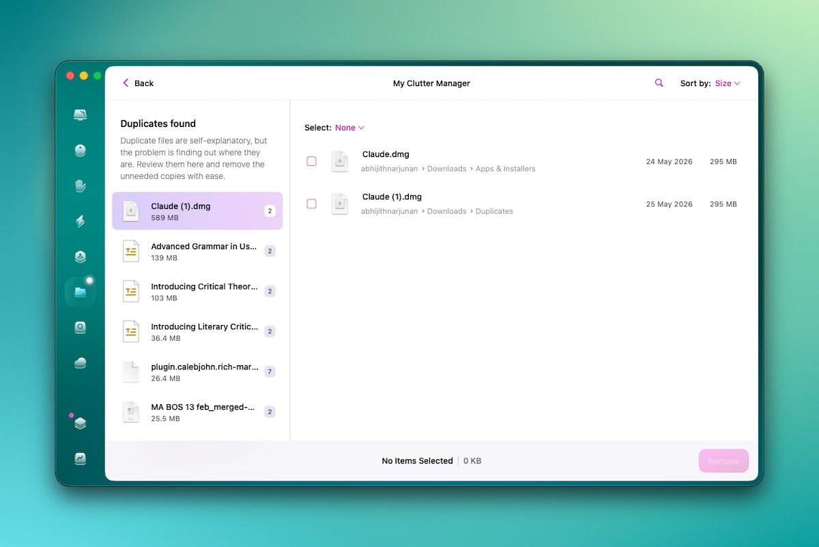The width and height of the screenshot is (819, 547).
Task: Click the blank file icon of plugin.calebjohn.rich-mar...
Action: click(x=130, y=372)
